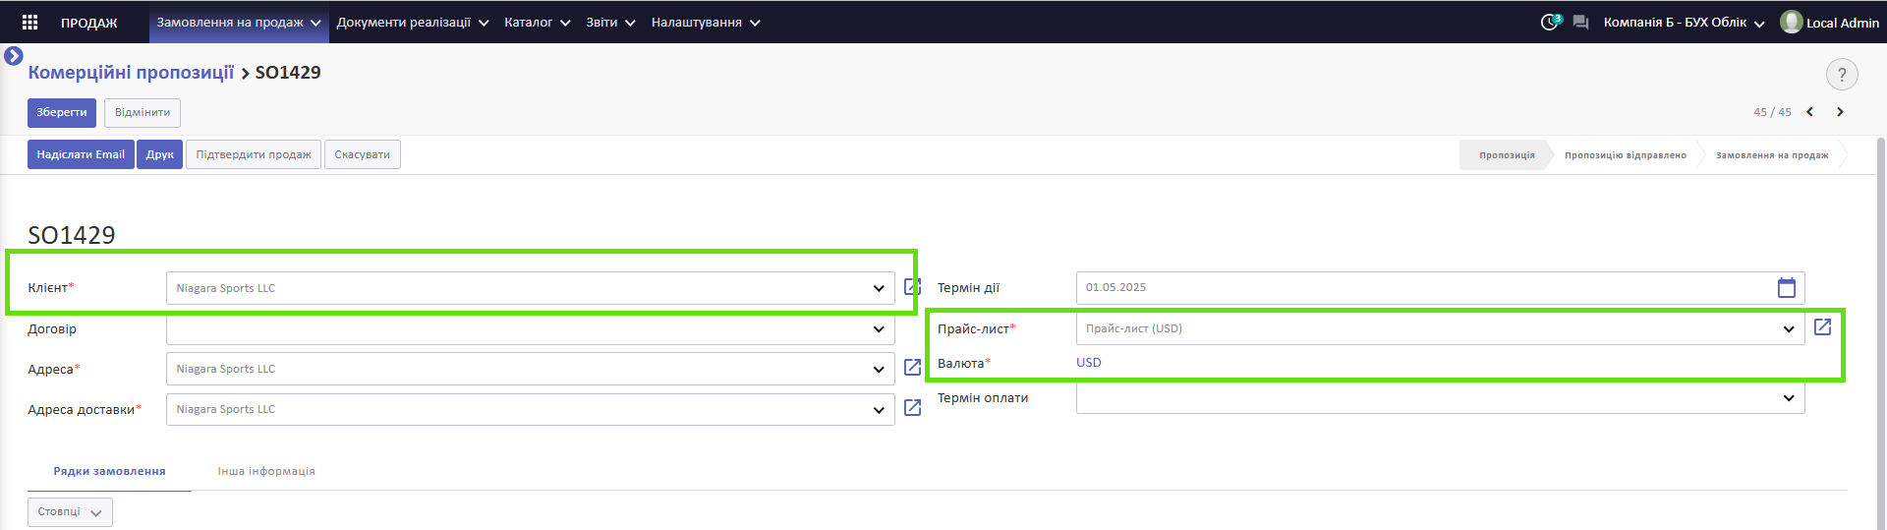The image size is (1887, 530).
Task: Open the Стовпці columns dropdown
Action: [70, 512]
